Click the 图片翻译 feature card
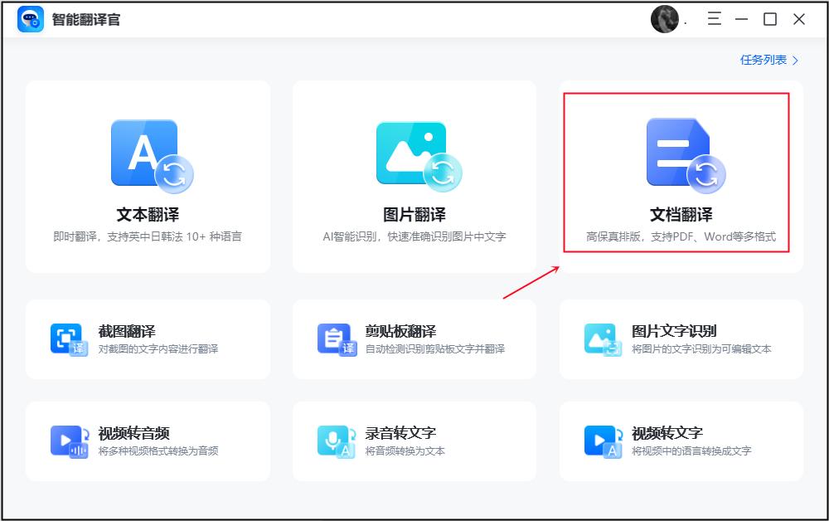Image resolution: width=829 pixels, height=521 pixels. (414, 174)
